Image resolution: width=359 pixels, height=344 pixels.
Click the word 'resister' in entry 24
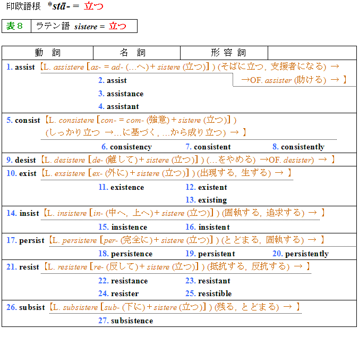pyautogui.click(x=125, y=293)
